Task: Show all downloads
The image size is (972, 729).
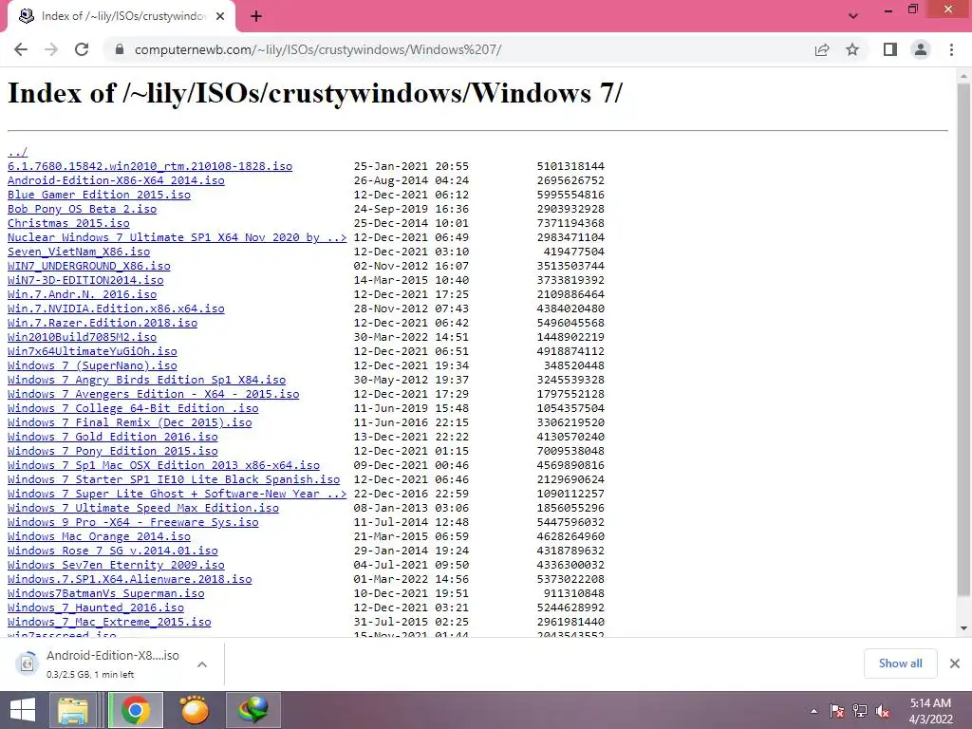Action: pyautogui.click(x=900, y=664)
